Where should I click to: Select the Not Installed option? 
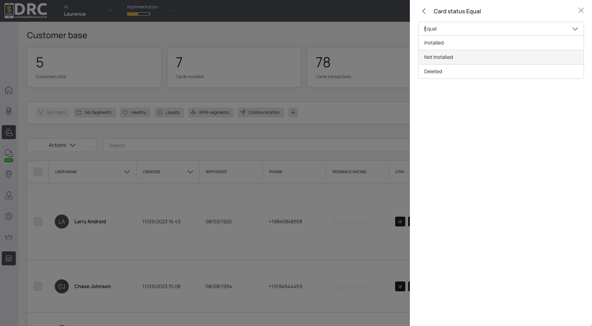click(501, 57)
